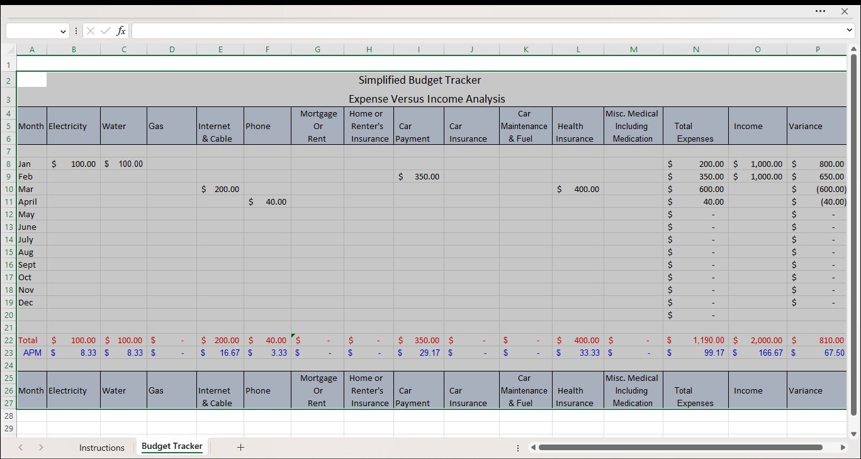This screenshot has width=861, height=459.
Task: Click the Jan Electricity cell with $ 100.00
Action: pyautogui.click(x=74, y=164)
